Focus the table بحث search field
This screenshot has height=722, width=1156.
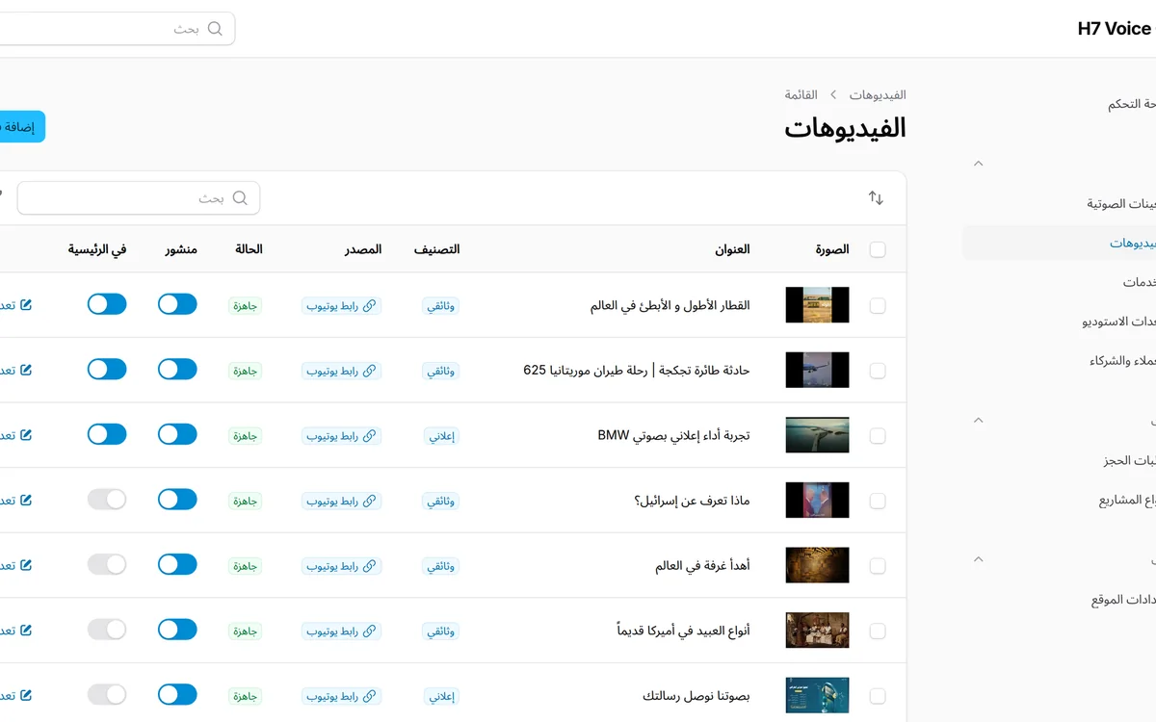[x=139, y=198]
